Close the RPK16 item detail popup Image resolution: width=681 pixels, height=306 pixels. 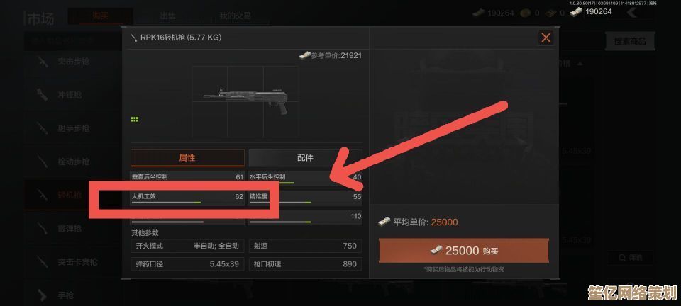pos(546,38)
